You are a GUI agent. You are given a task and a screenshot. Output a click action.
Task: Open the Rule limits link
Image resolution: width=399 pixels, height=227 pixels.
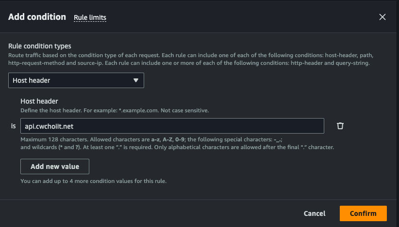[90, 17]
